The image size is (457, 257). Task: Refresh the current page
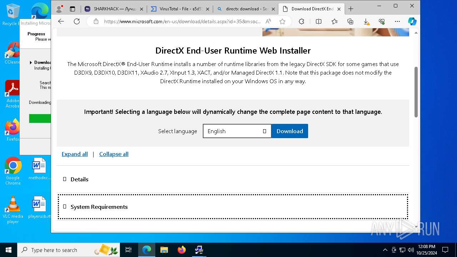point(77,21)
